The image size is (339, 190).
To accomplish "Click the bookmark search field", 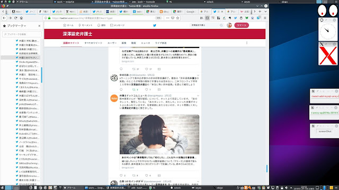I will [x=22, y=34].
